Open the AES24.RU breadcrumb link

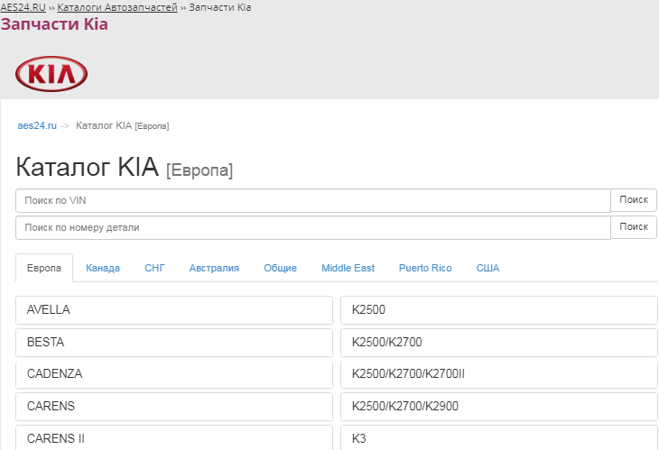[23, 7]
